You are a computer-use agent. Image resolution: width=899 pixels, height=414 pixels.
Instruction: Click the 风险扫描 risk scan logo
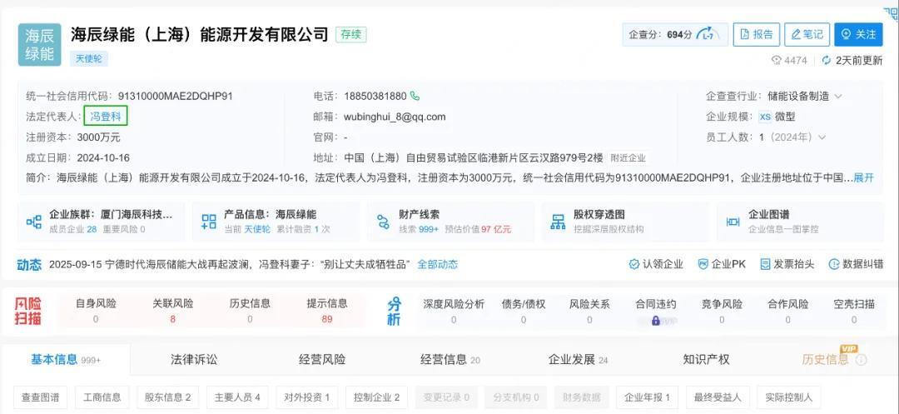(28, 312)
